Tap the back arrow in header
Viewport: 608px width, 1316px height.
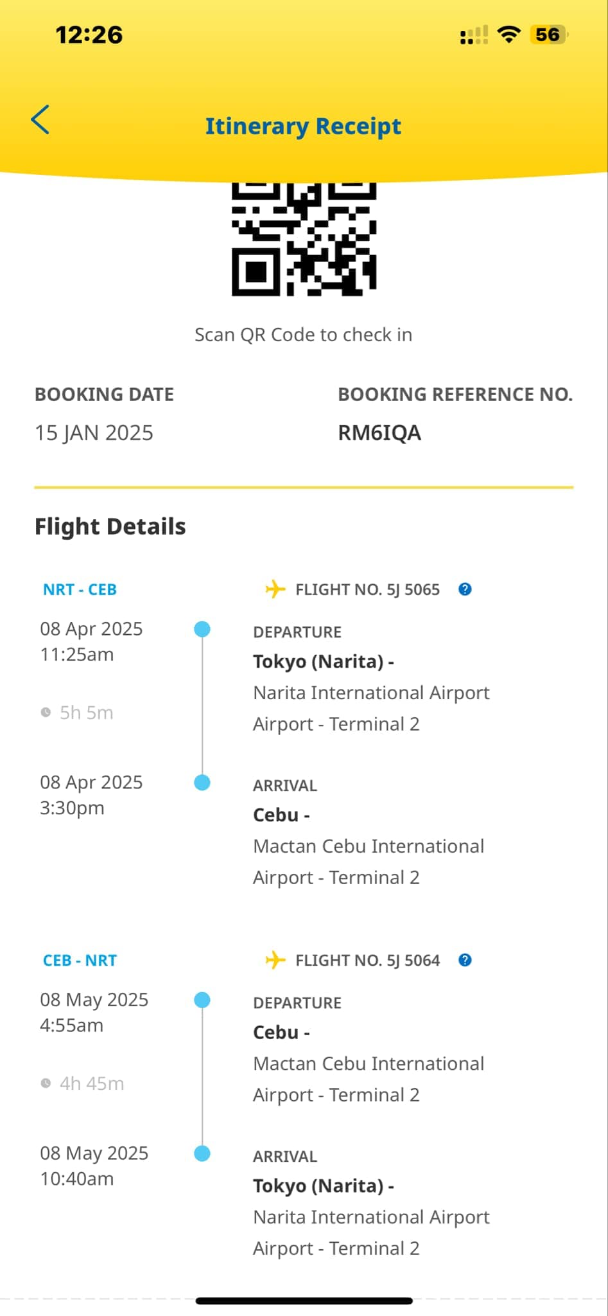click(40, 120)
